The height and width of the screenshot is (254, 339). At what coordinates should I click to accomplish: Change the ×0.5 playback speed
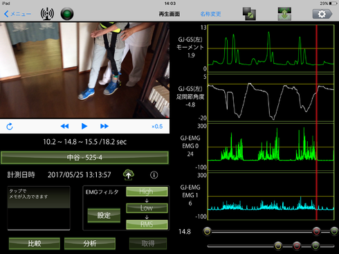point(157,127)
